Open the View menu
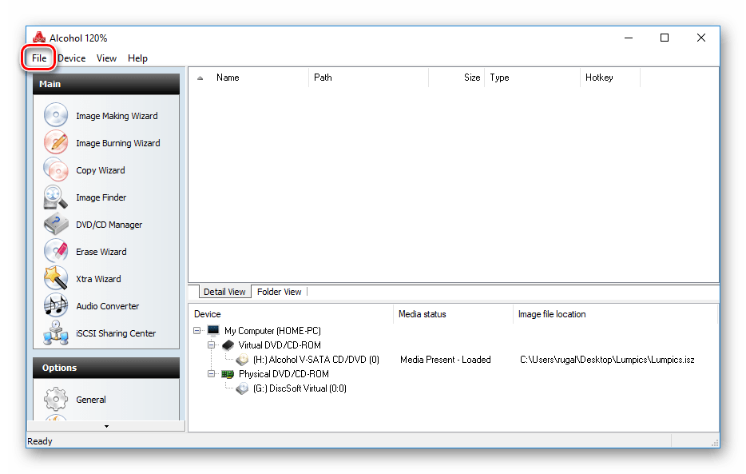 click(106, 58)
